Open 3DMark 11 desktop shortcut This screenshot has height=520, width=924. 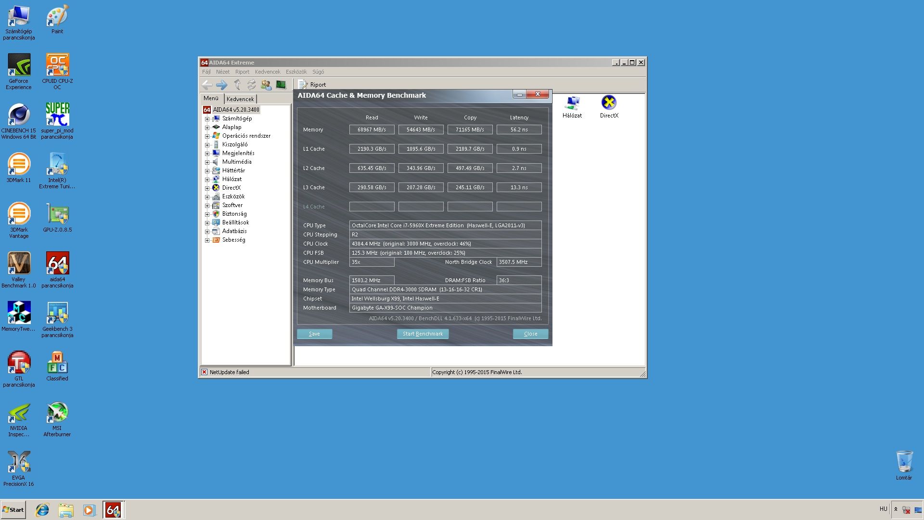tap(19, 168)
